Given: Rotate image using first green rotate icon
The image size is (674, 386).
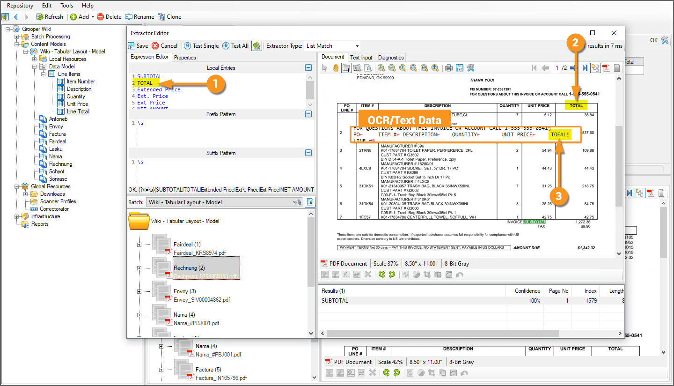Looking at the screenshot, I should (381, 275).
